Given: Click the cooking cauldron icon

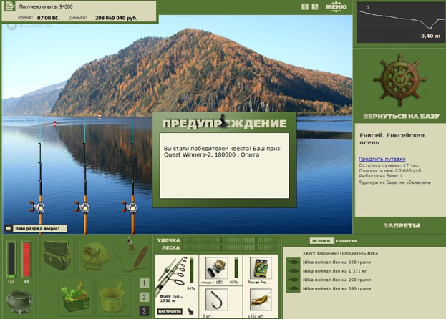Looking at the screenshot, I should click(x=19, y=302).
